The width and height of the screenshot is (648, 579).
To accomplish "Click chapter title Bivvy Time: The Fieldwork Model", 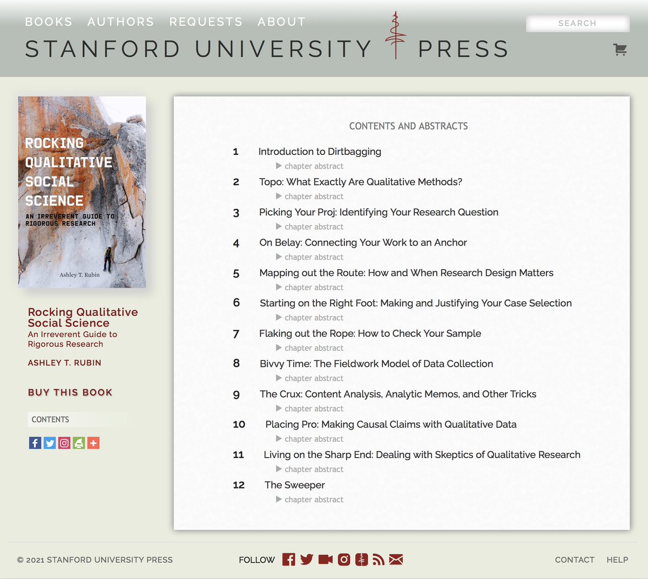I will point(376,364).
